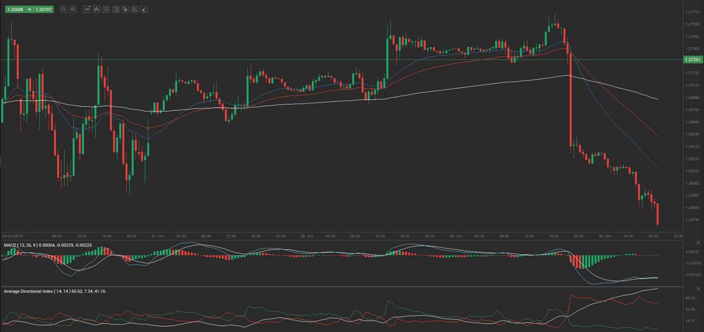Click the line chart image icon

tap(116, 9)
